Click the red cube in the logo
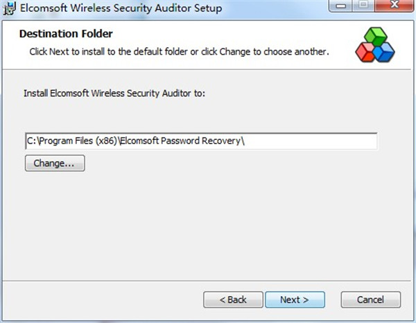 365,53
